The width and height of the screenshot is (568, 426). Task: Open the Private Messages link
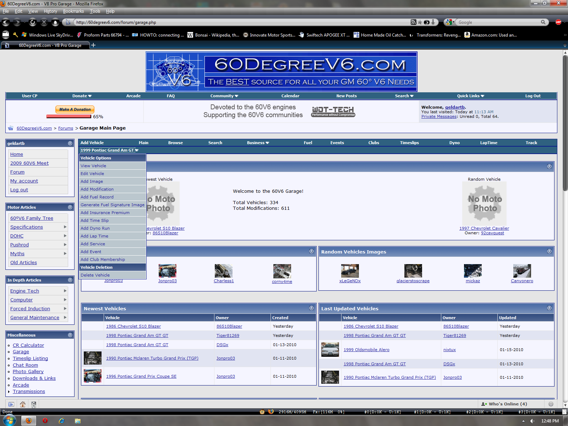click(439, 116)
